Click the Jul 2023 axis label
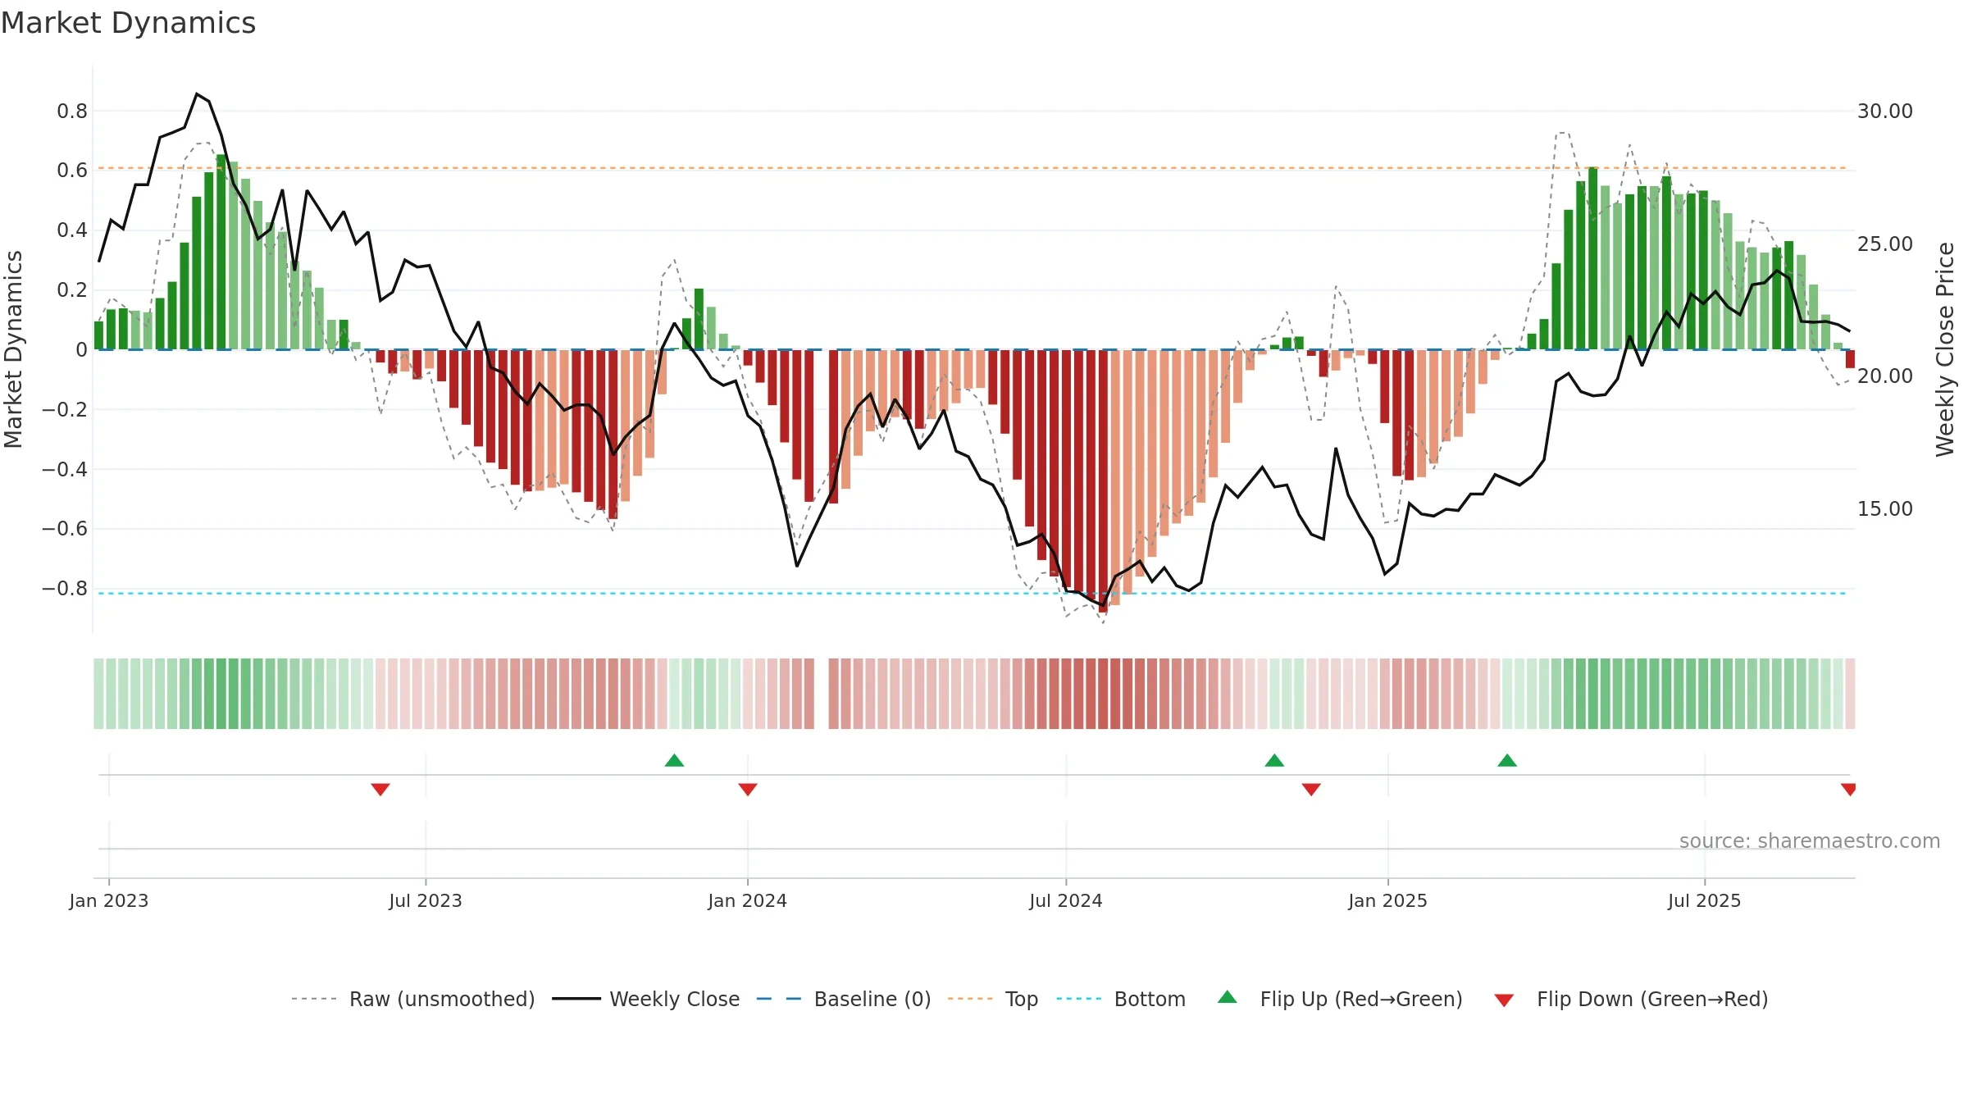 tap(426, 900)
